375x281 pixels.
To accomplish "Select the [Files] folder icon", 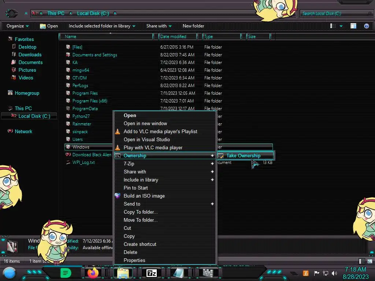I will pos(68,47).
